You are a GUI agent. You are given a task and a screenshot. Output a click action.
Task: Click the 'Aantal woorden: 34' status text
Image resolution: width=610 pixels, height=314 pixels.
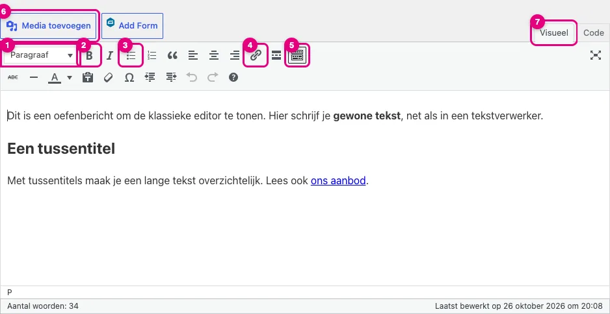(x=43, y=306)
